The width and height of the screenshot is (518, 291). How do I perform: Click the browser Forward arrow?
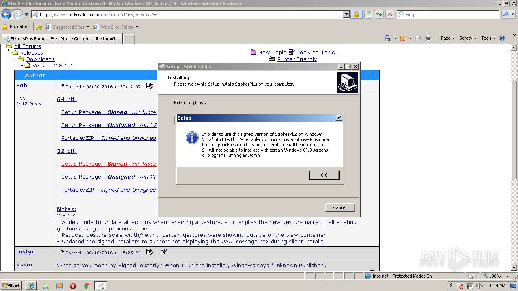17,15
